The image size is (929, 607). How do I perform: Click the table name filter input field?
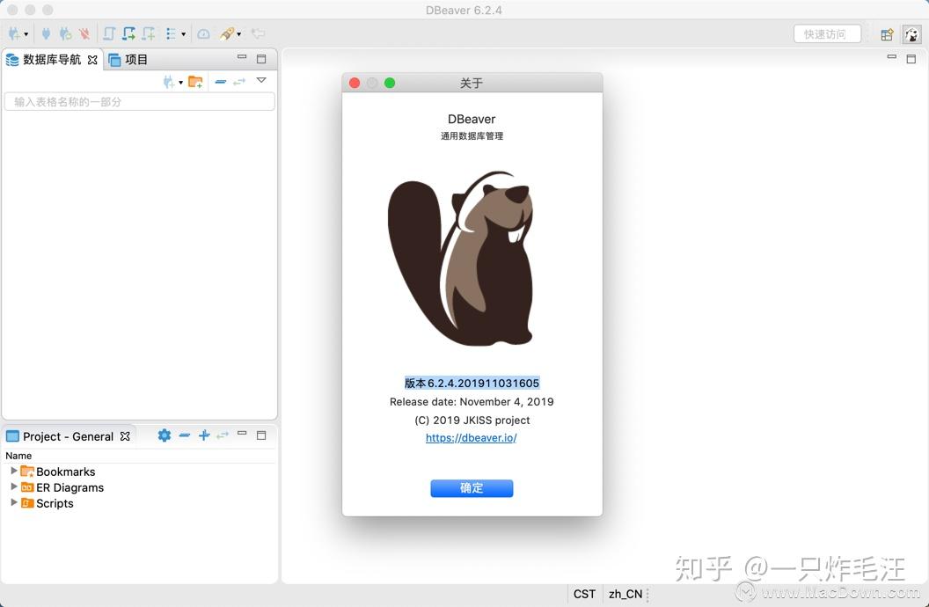[139, 101]
